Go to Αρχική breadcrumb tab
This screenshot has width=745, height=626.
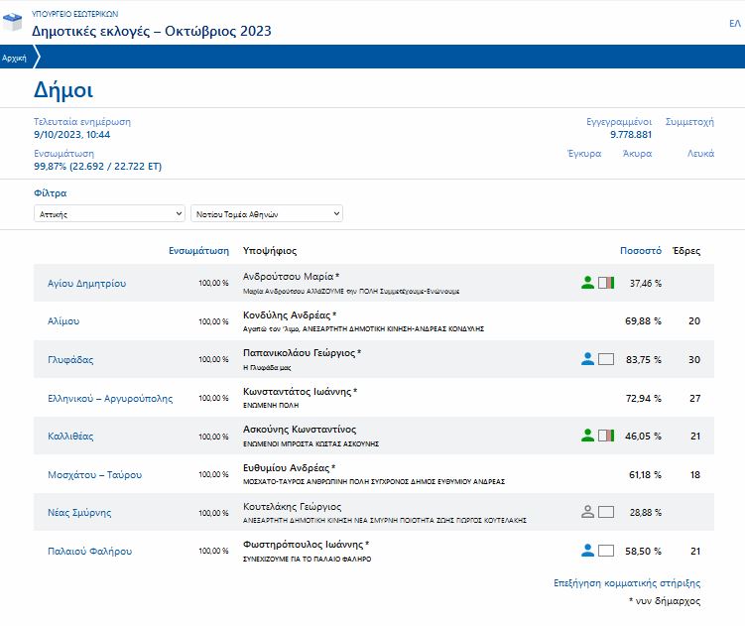(x=15, y=59)
